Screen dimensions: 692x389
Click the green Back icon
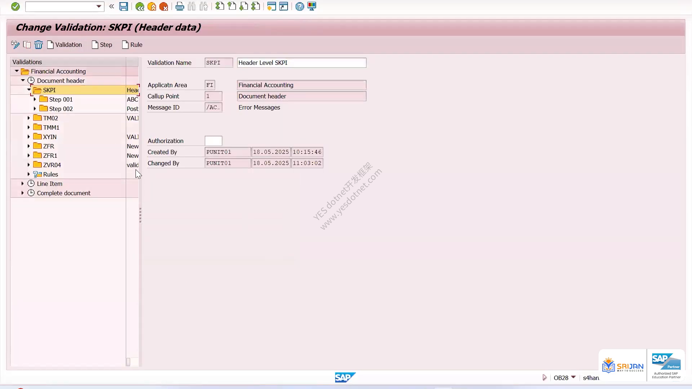[x=140, y=6]
